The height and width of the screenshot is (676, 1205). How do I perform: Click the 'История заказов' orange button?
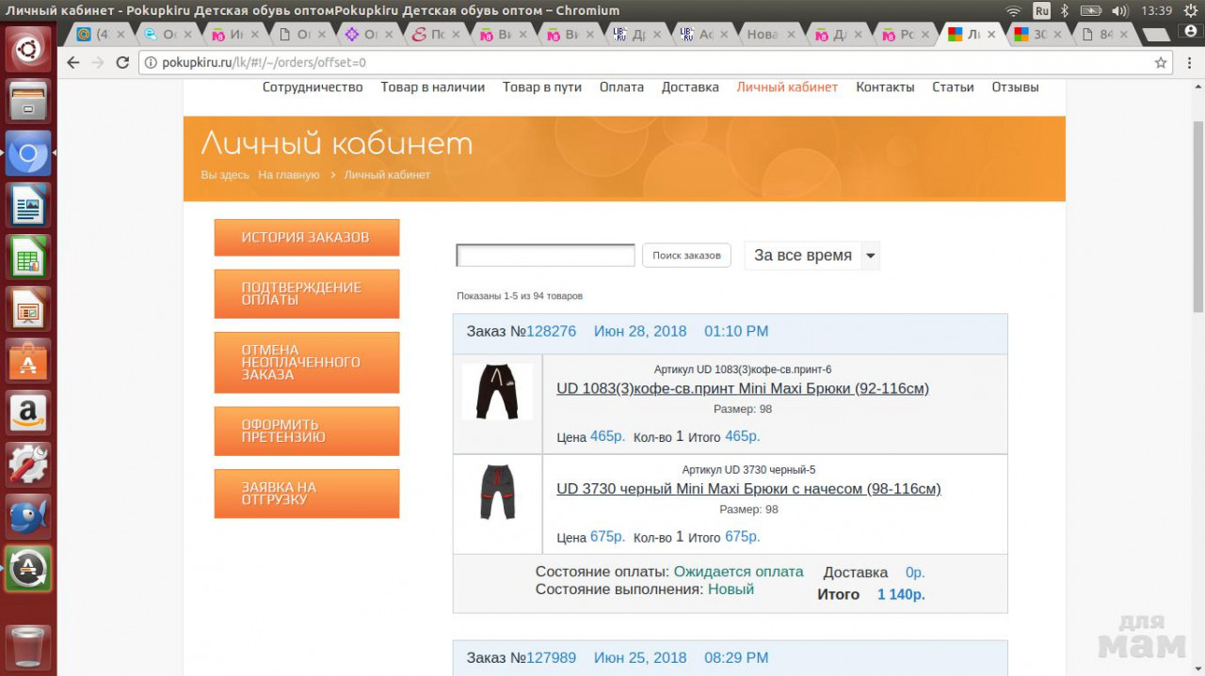point(306,237)
